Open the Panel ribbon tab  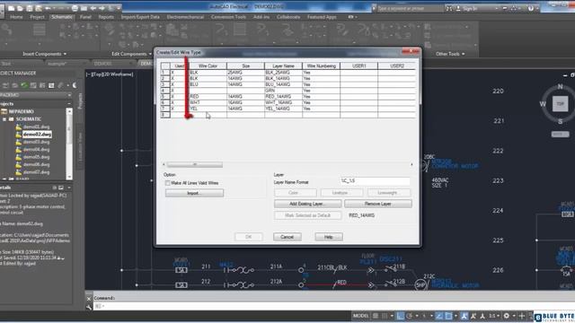click(85, 17)
